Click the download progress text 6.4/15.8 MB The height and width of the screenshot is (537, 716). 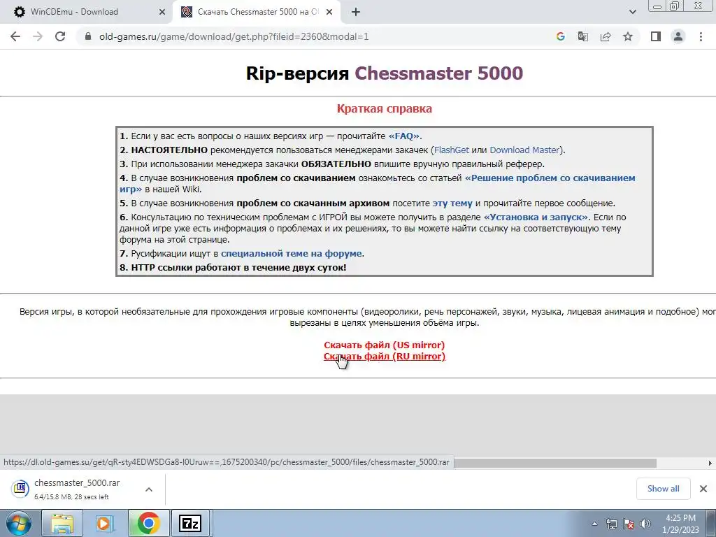(x=71, y=497)
